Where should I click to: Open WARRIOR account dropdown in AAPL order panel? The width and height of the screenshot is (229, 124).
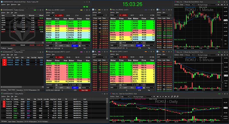tap(118, 85)
